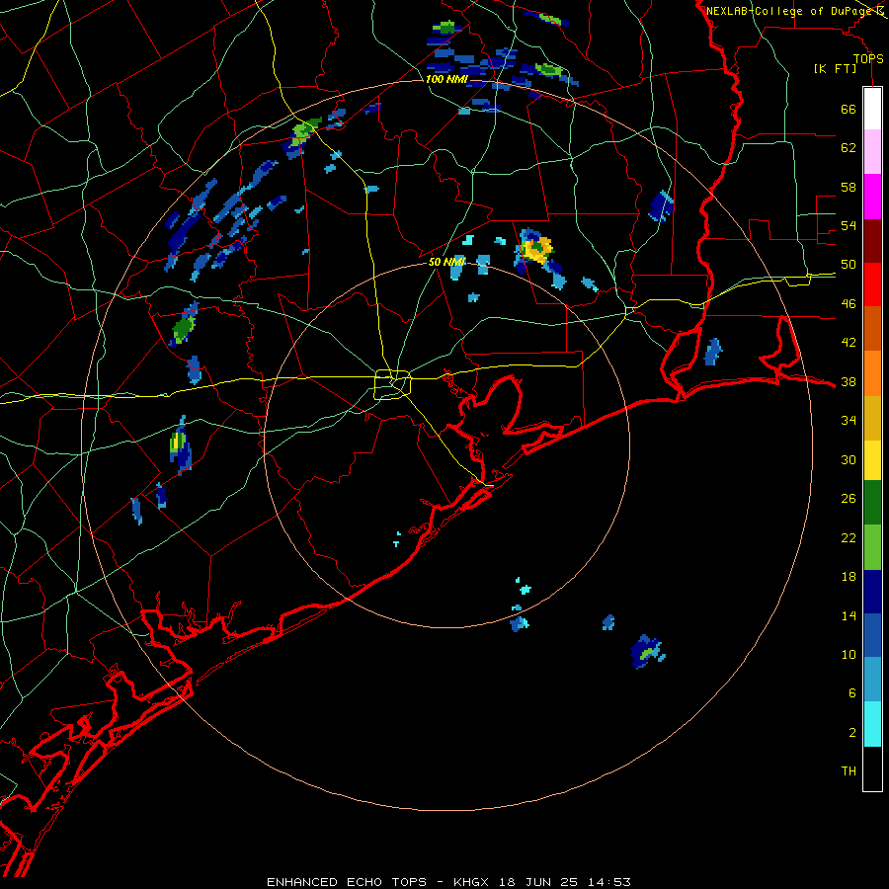
Task: Click the '66' scale value
Action: pos(849,110)
